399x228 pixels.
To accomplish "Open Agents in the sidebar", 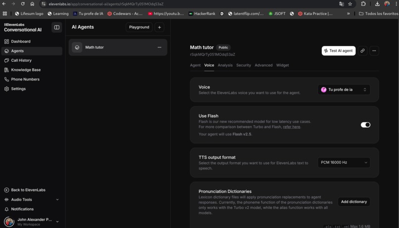I will tap(32, 51).
